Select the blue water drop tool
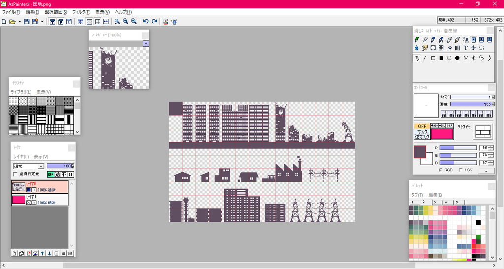504x269 pixels. (x=417, y=48)
